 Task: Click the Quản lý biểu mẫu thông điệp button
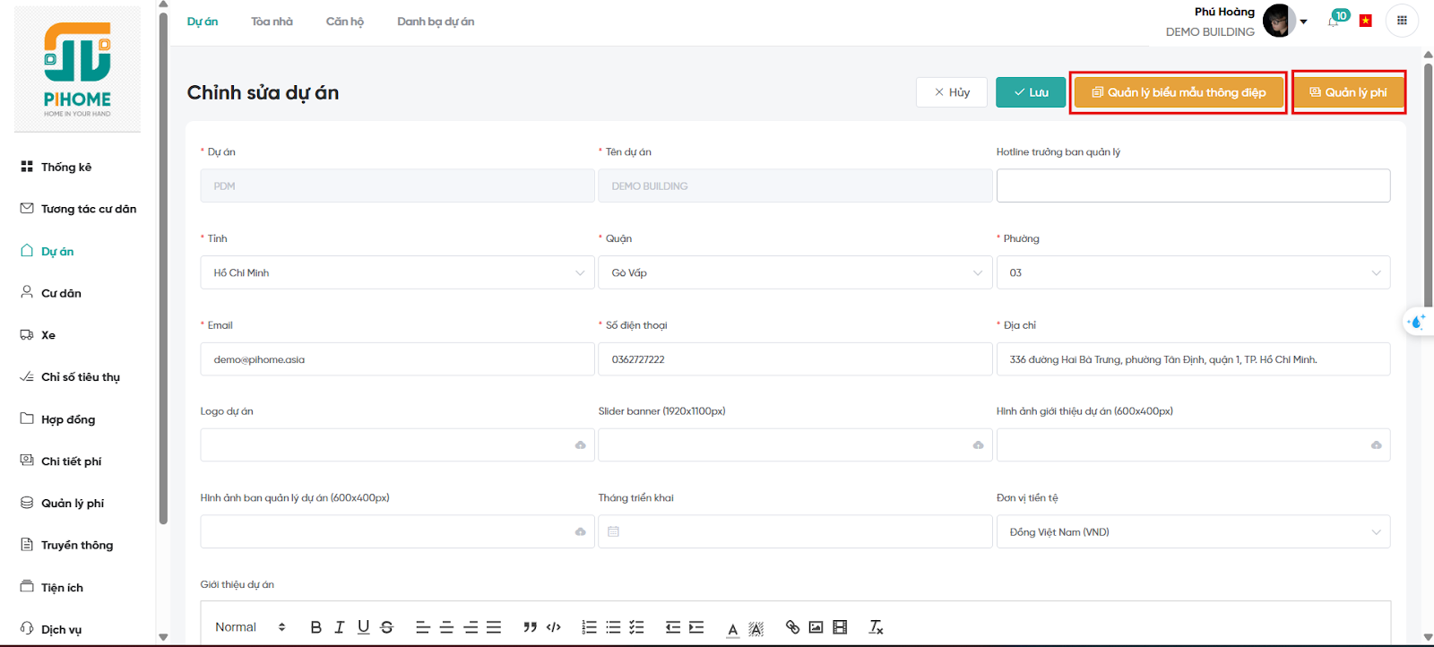click(1179, 92)
